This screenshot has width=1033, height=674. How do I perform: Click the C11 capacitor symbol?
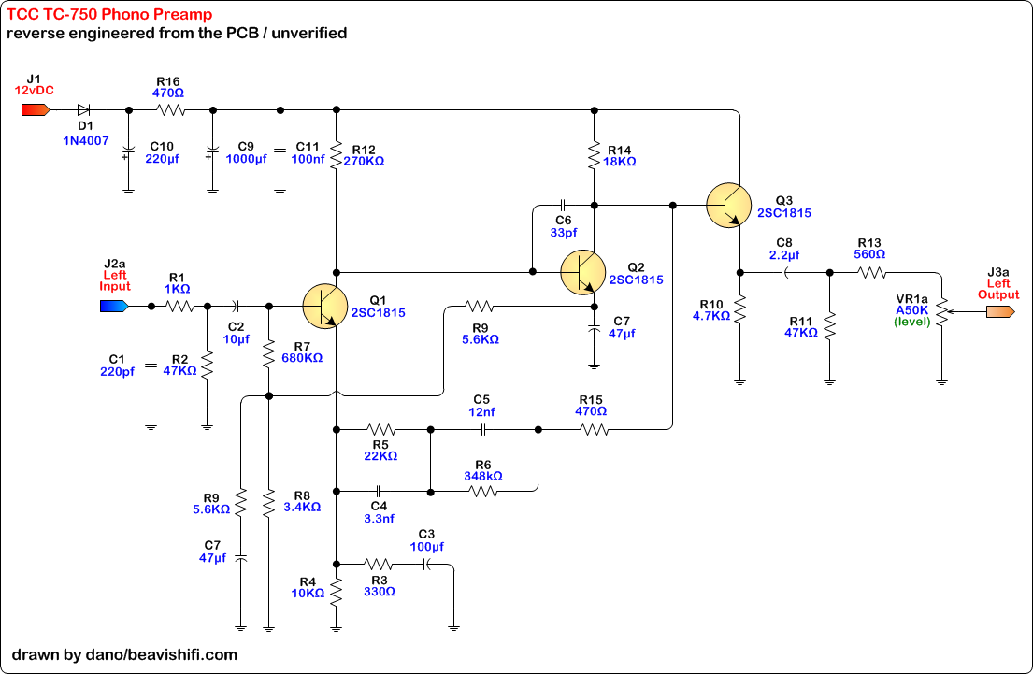280,151
